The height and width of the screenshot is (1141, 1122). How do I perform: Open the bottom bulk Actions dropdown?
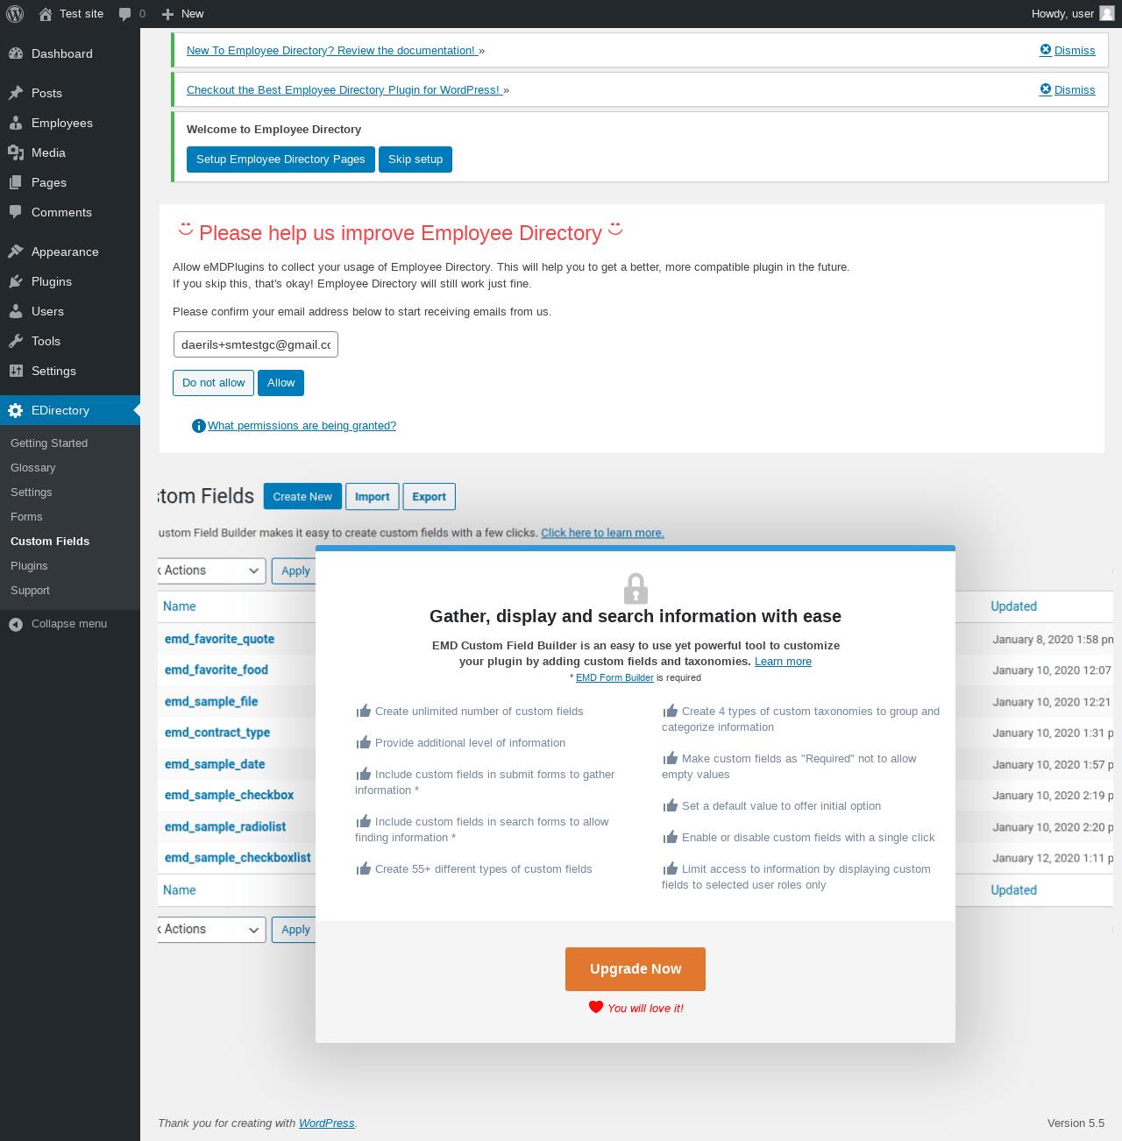click(x=211, y=929)
